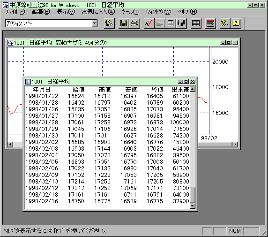Click the red-header list icon
The height and width of the screenshot is (237, 268).
(210, 23)
